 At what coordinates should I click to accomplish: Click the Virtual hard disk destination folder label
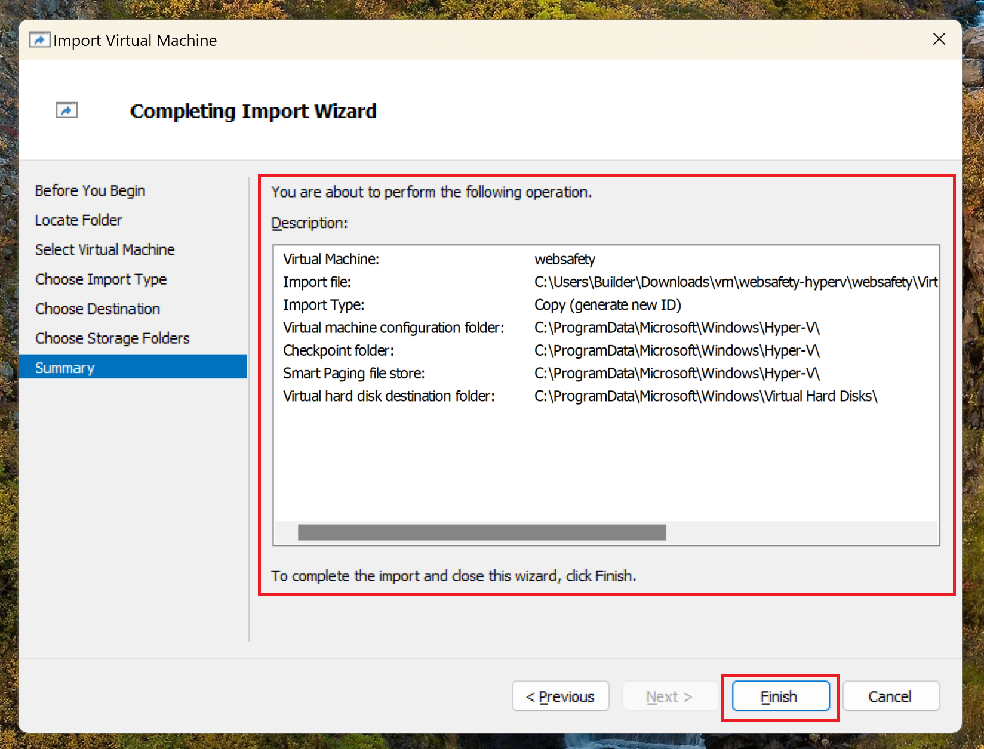pos(389,396)
